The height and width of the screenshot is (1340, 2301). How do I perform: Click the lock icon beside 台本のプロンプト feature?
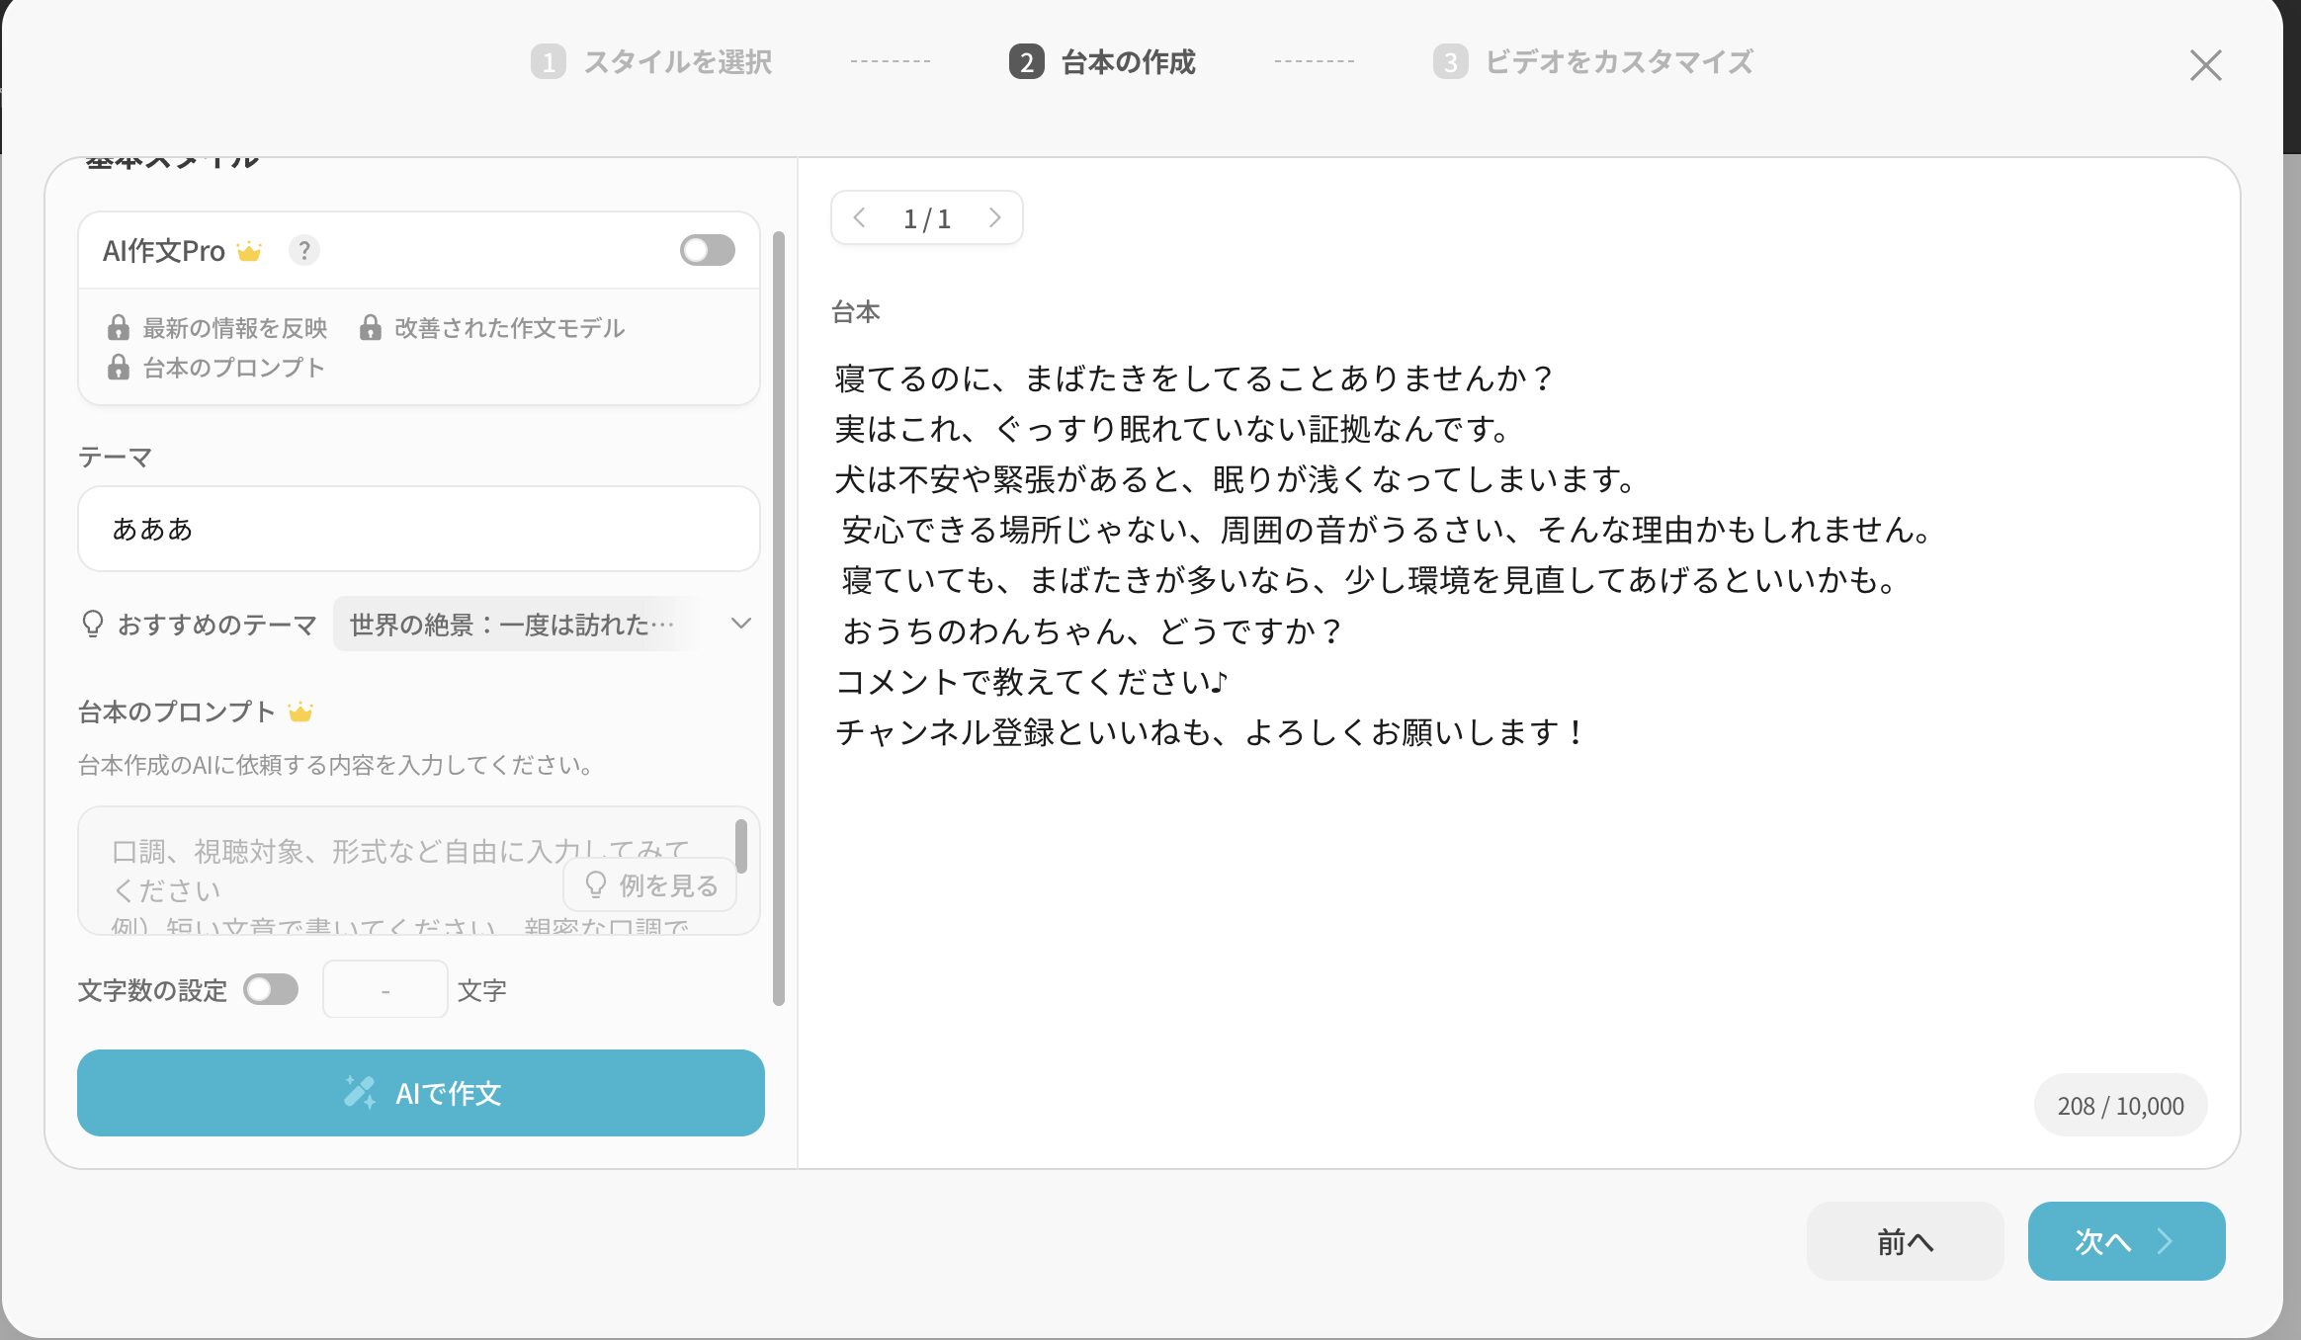(119, 367)
